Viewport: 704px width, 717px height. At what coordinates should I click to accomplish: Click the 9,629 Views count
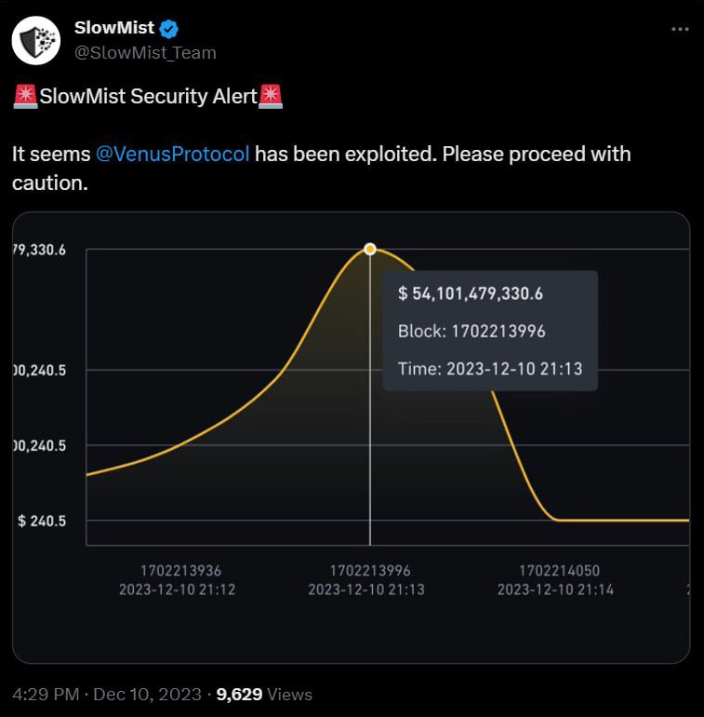[264, 694]
